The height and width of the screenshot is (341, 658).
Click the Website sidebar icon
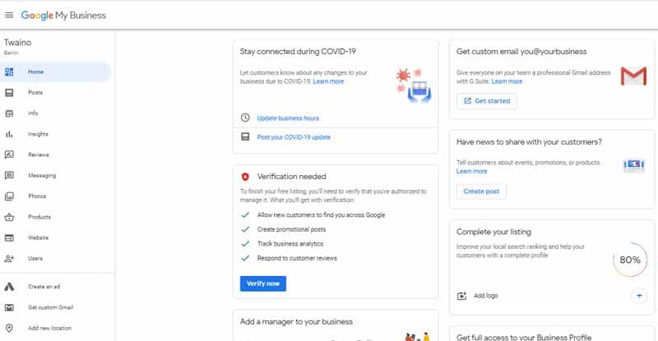click(9, 237)
